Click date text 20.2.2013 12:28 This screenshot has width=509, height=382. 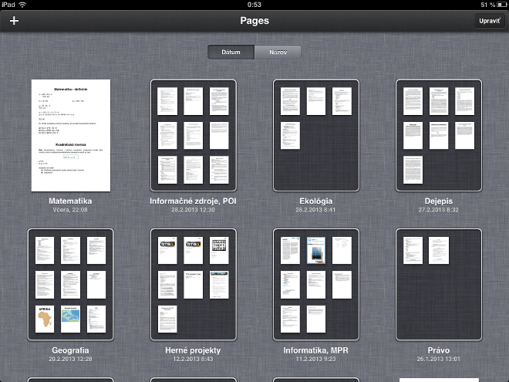coord(70,359)
